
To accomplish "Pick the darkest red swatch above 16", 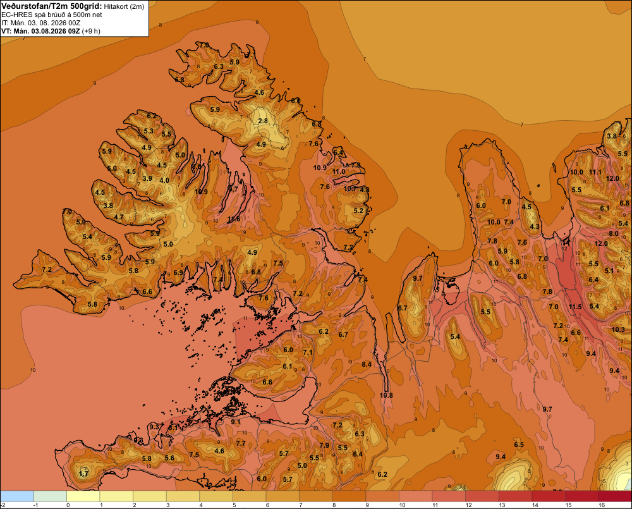I will tap(615, 496).
